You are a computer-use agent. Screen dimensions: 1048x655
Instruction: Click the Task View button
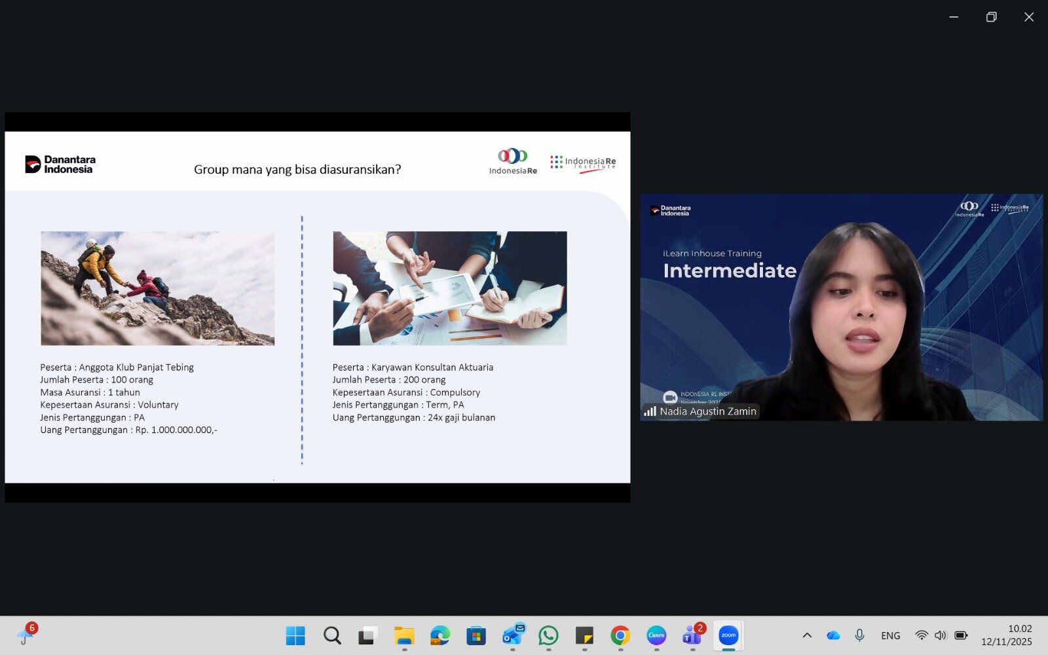368,635
